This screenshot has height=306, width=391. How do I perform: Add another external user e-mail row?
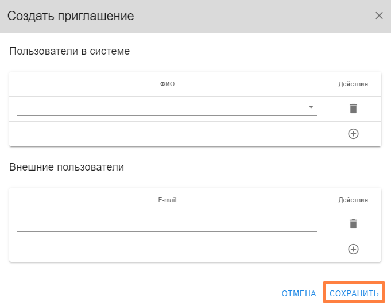pyautogui.click(x=353, y=249)
